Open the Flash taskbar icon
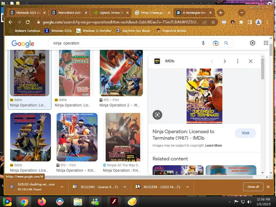276x207 pixels. pyautogui.click(x=114, y=202)
